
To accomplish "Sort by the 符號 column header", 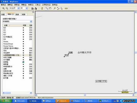I will coord(25,25).
